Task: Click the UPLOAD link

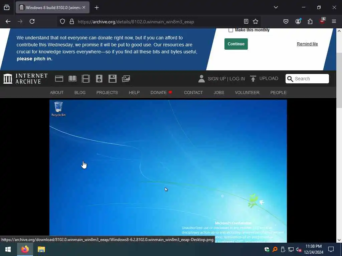Action: pos(269,79)
